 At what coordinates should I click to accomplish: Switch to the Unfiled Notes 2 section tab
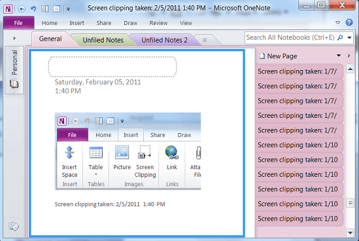(164, 40)
